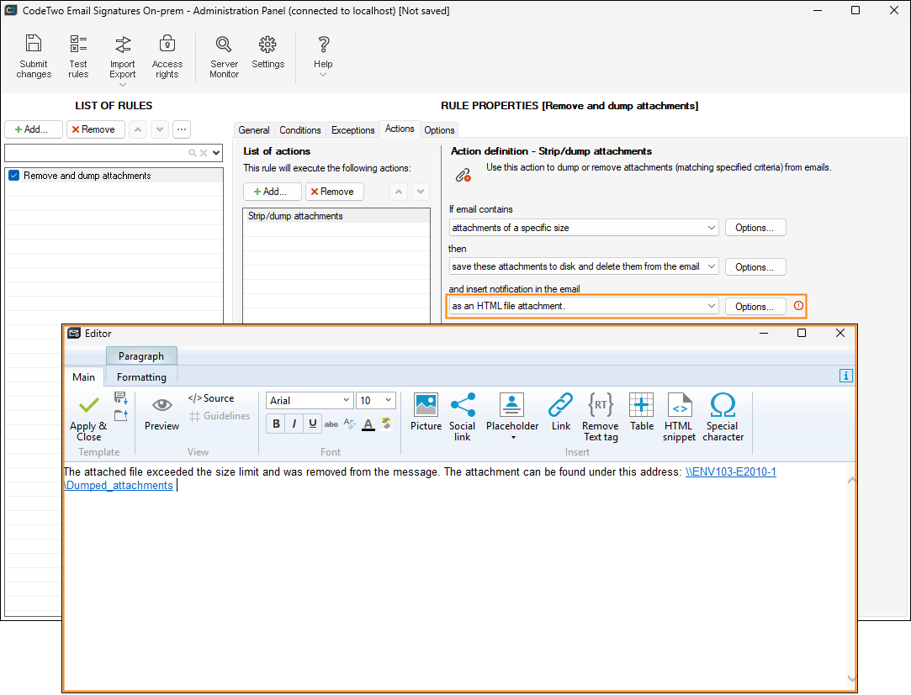Viewport: 911px width, 695px height.
Task: Switch to the Conditions tab
Action: point(300,130)
